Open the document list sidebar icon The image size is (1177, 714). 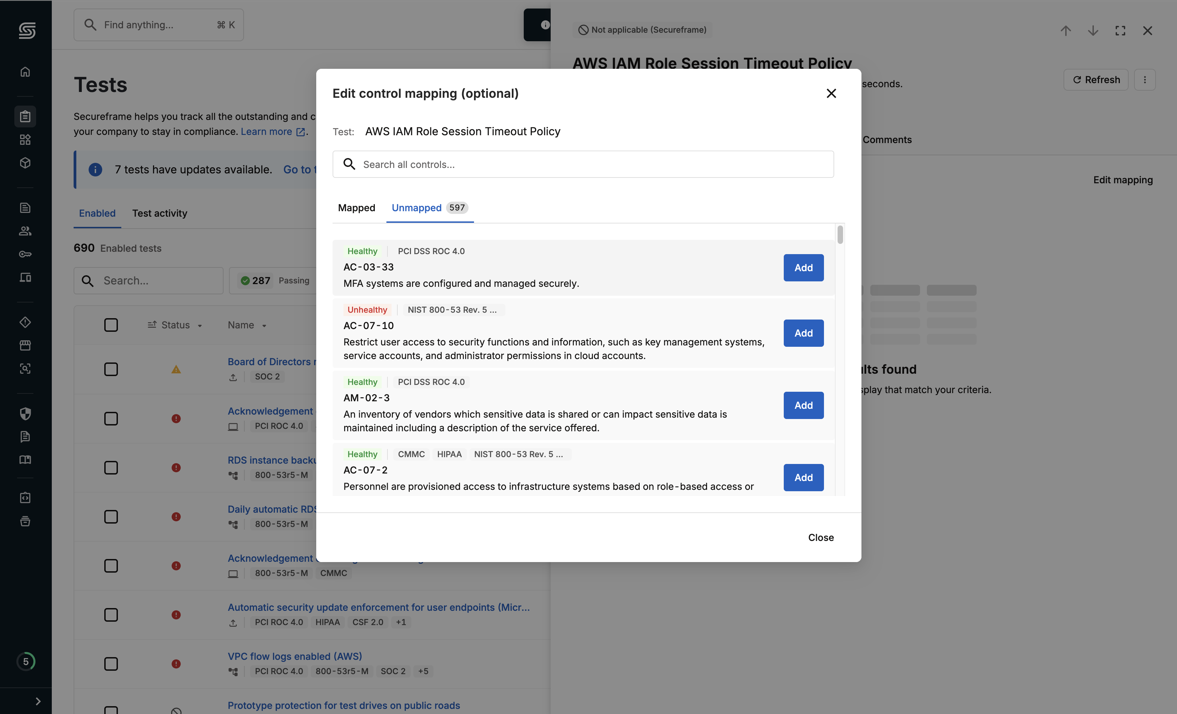(x=25, y=208)
